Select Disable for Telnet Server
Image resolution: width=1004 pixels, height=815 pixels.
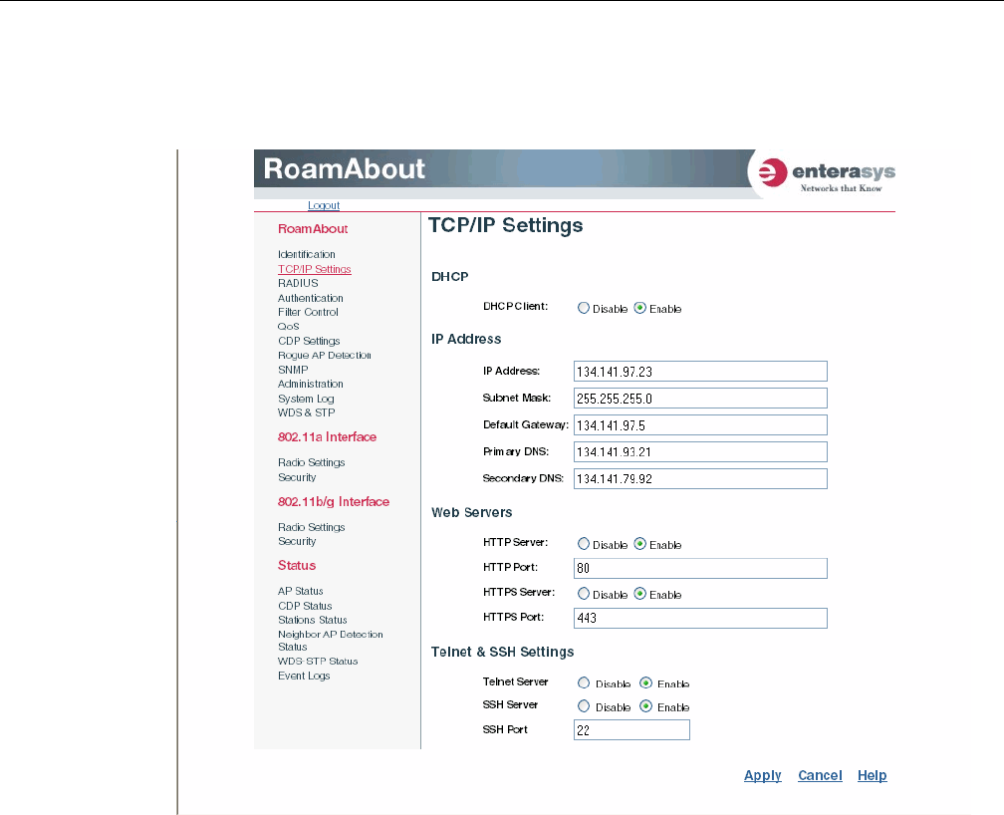(584, 683)
